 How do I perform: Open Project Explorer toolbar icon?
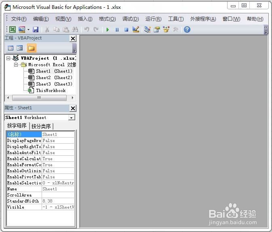[147, 29]
